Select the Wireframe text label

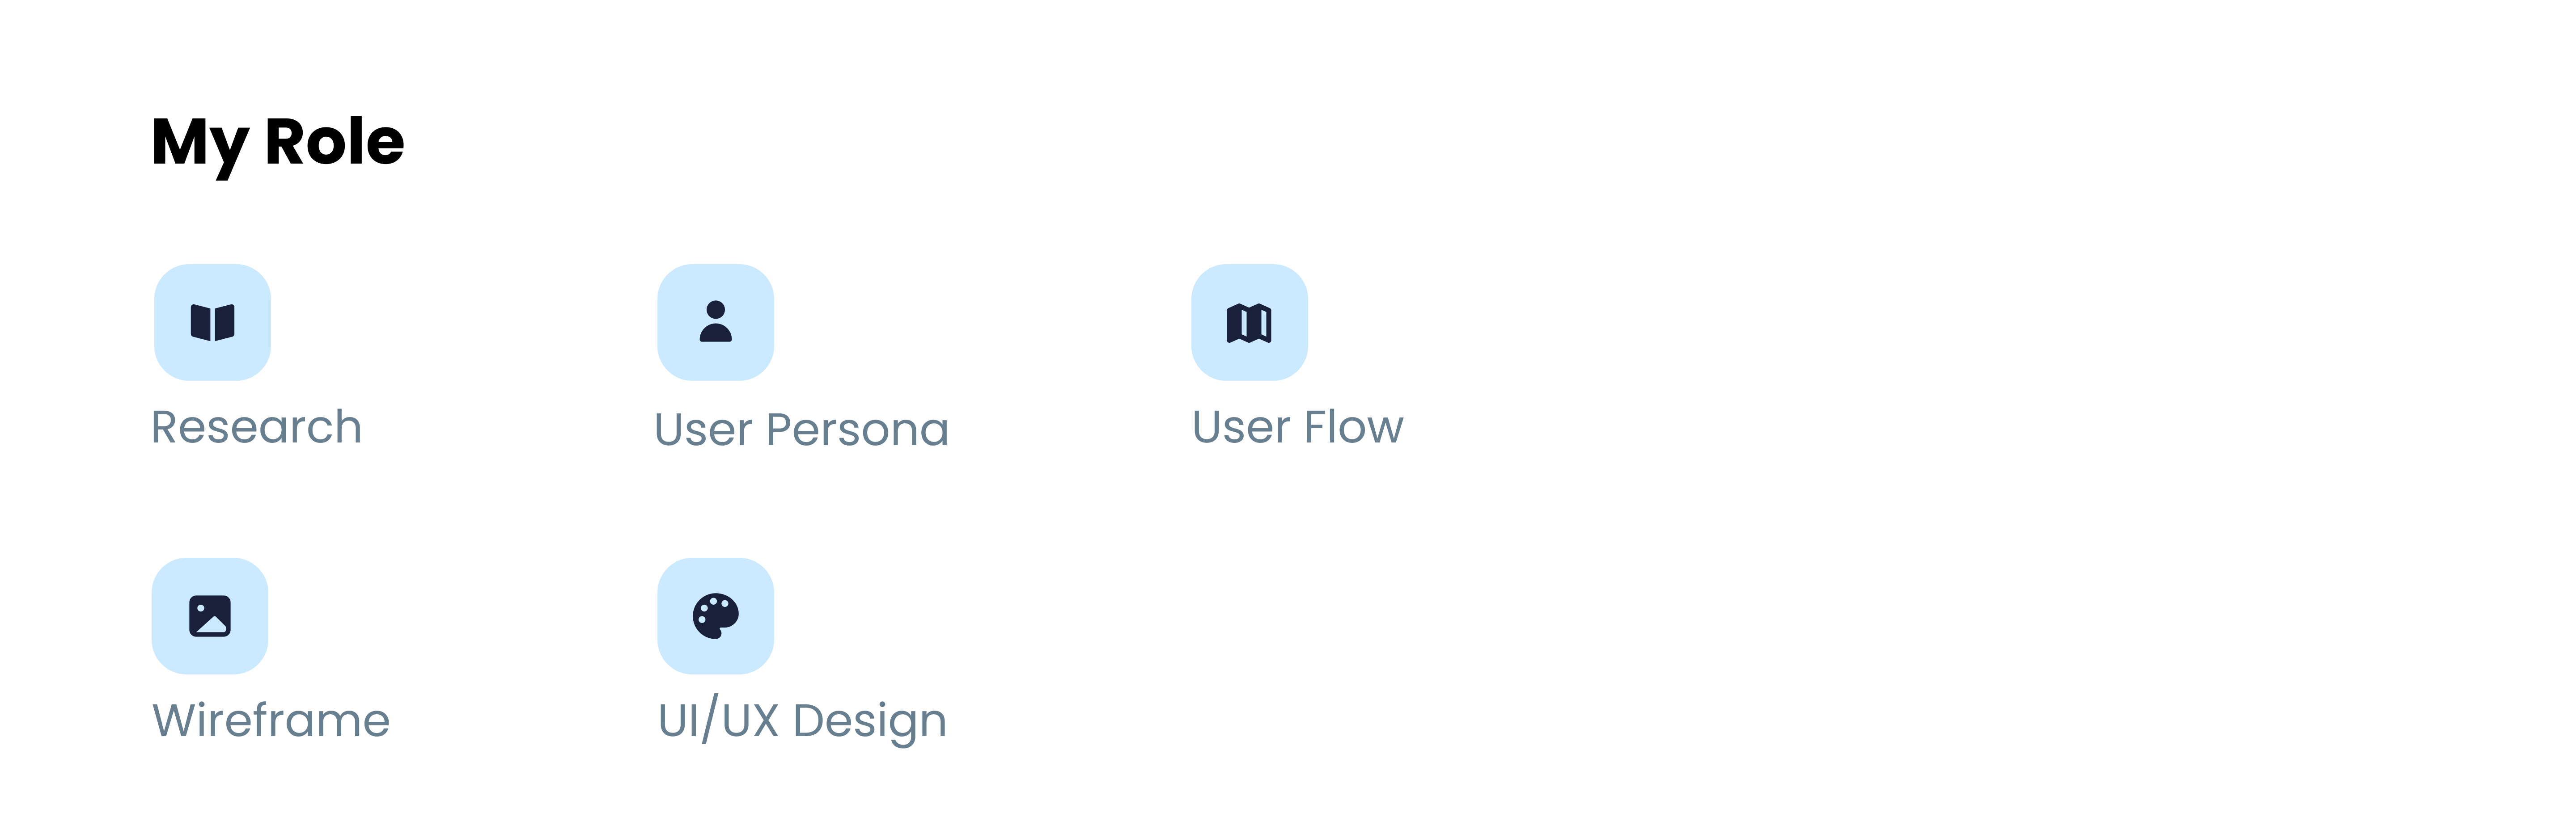point(271,720)
